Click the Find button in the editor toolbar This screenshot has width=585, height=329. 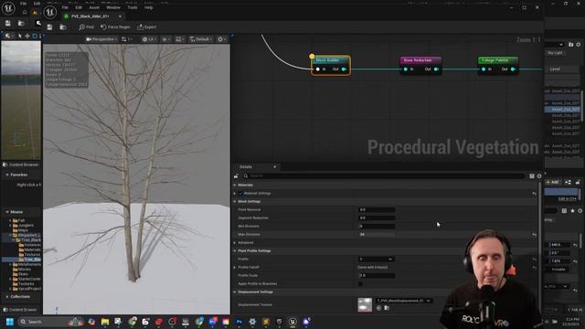tap(86, 27)
